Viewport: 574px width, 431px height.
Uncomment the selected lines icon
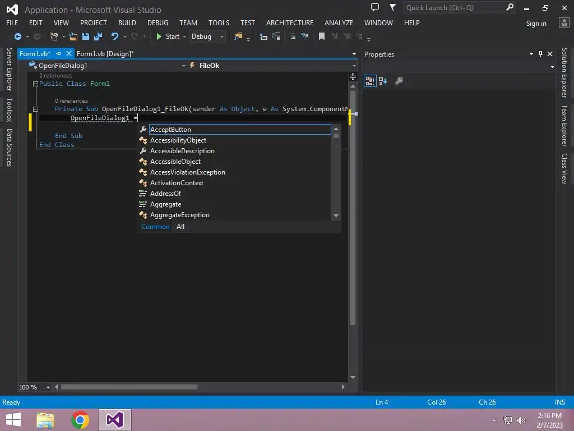305,36
